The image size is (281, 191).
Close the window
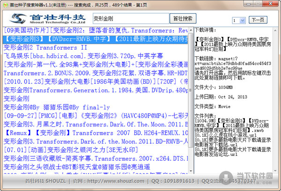point(271,4)
